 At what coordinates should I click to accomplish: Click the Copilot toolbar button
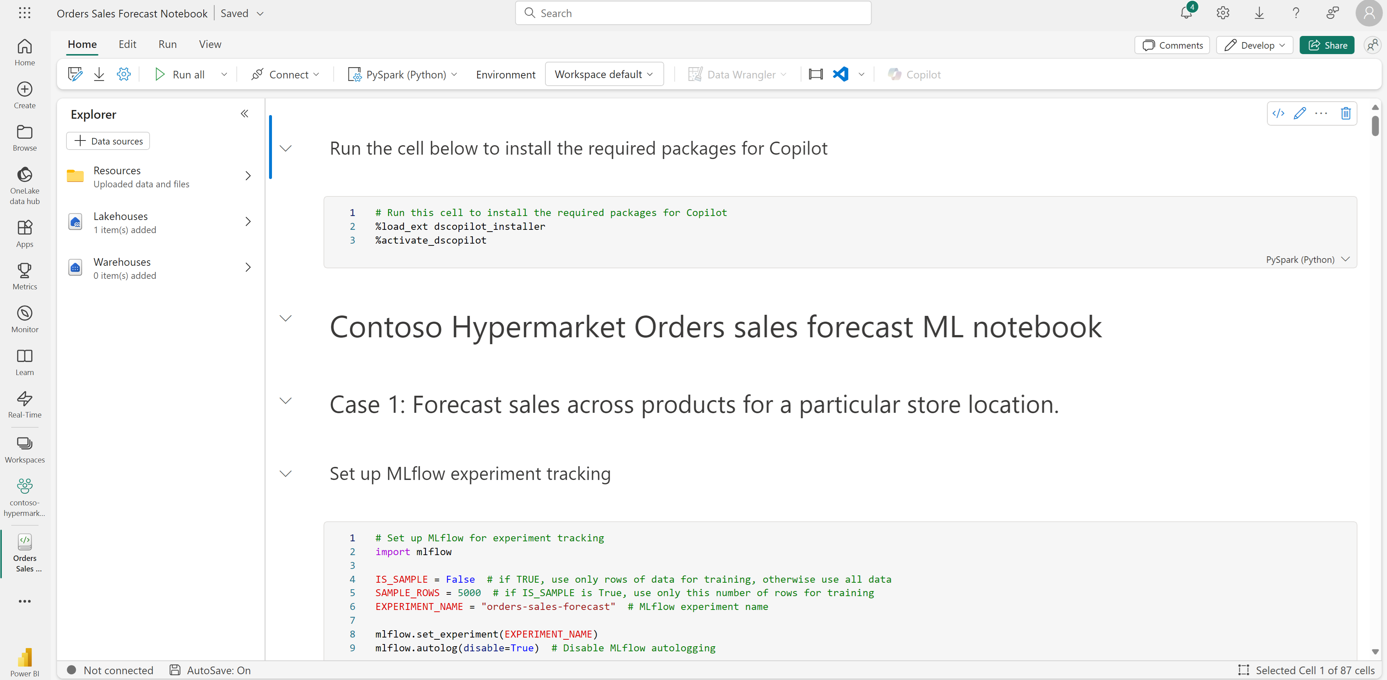point(914,74)
